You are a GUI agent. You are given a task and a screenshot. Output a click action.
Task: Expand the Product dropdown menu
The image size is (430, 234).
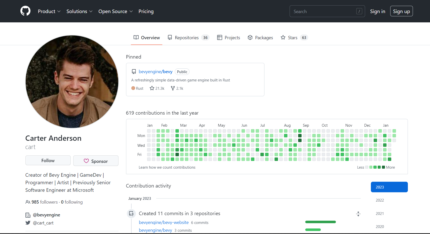pyautogui.click(x=49, y=11)
